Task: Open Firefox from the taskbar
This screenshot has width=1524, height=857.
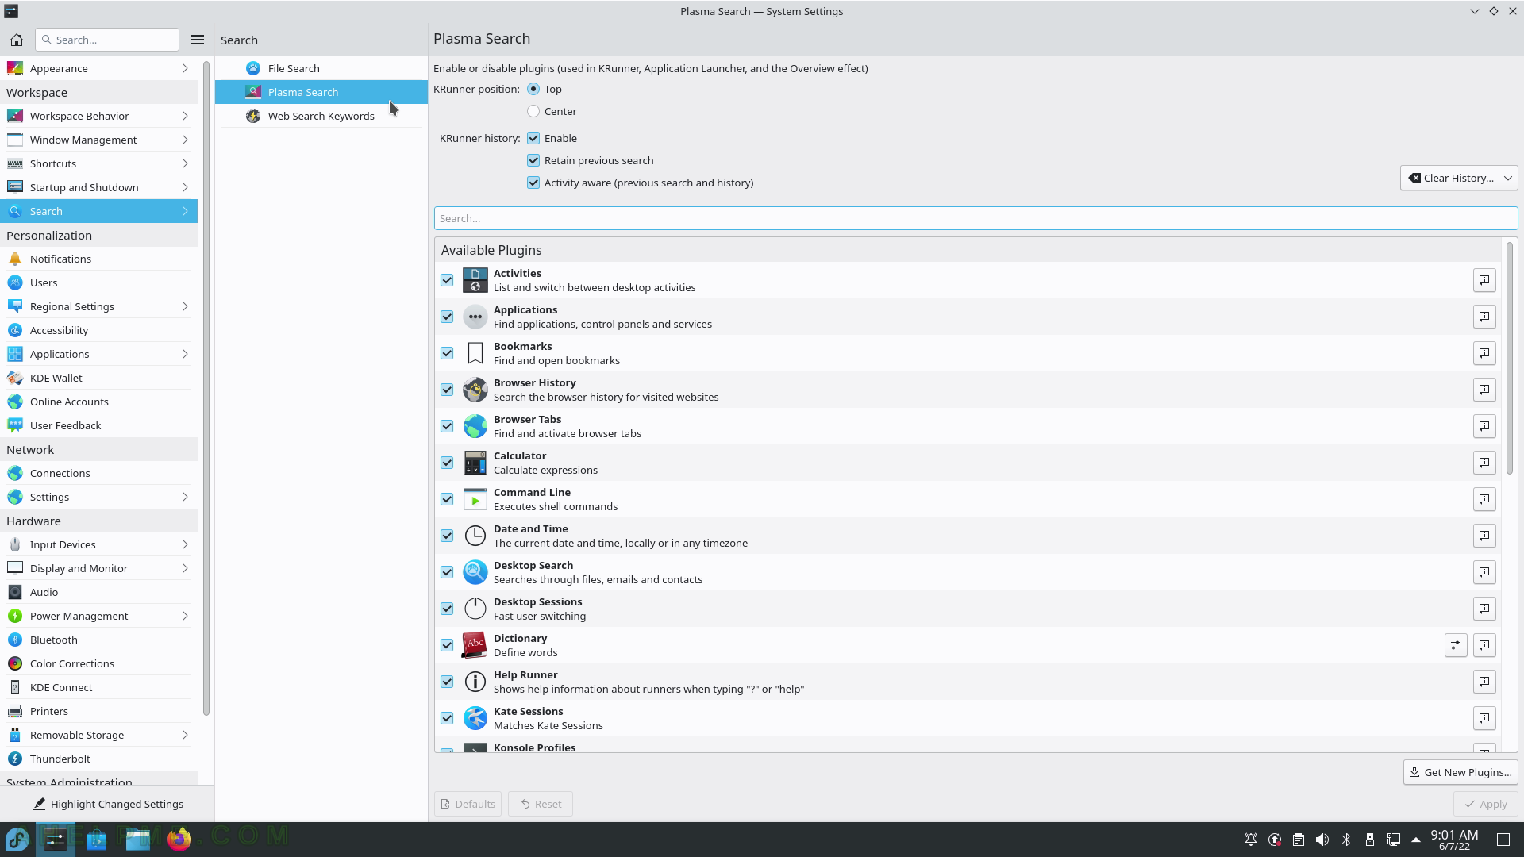Action: [179, 839]
